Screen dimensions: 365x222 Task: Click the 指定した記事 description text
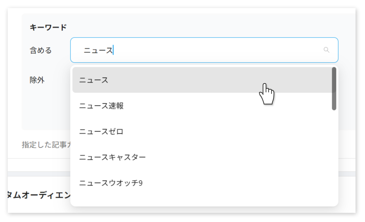[x=46, y=145]
